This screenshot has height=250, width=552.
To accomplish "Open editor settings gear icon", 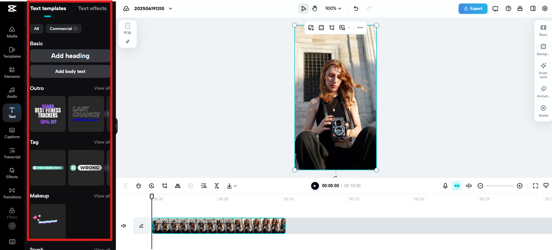I will (x=545, y=9).
